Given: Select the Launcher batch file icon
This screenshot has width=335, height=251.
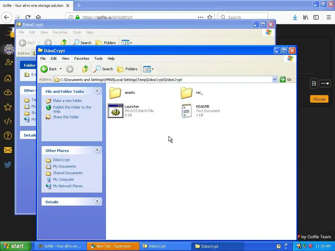Looking at the screenshot, I should coord(115,111).
